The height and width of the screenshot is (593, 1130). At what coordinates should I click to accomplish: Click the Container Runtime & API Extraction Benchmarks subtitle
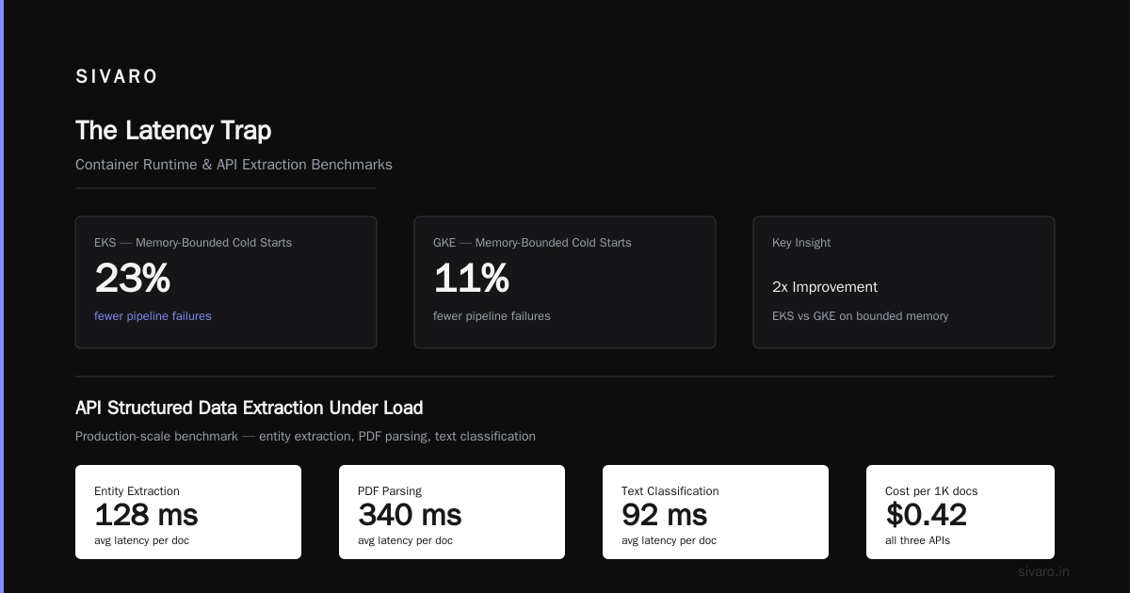click(234, 165)
